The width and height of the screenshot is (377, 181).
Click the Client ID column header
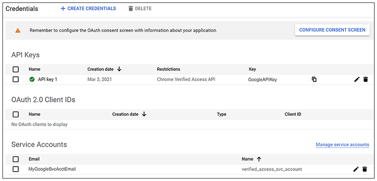pos(293,114)
